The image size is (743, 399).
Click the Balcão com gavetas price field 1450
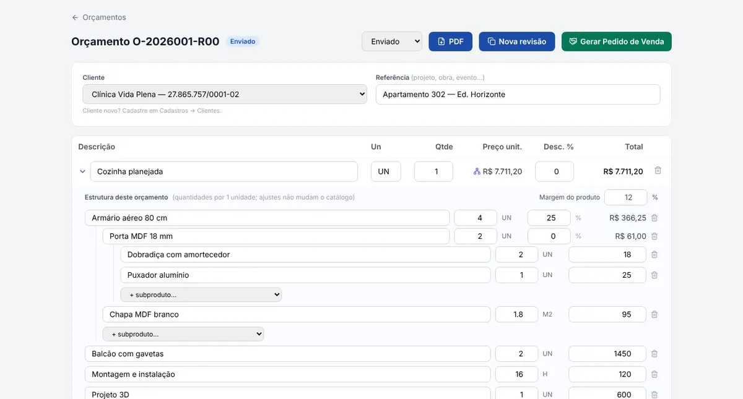(607, 354)
